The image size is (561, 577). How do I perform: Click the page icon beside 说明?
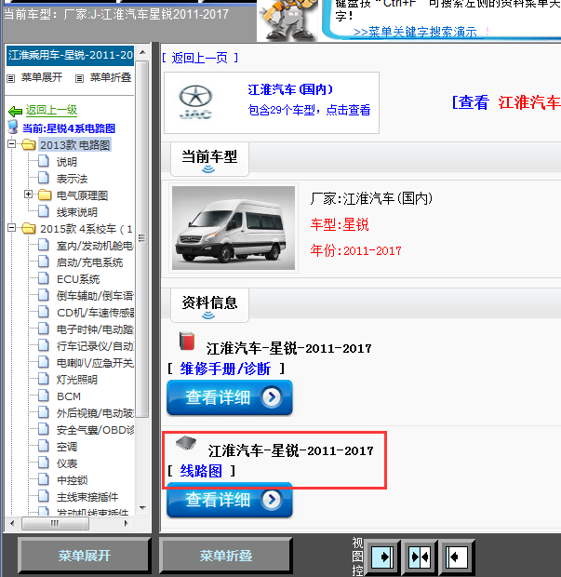44,161
